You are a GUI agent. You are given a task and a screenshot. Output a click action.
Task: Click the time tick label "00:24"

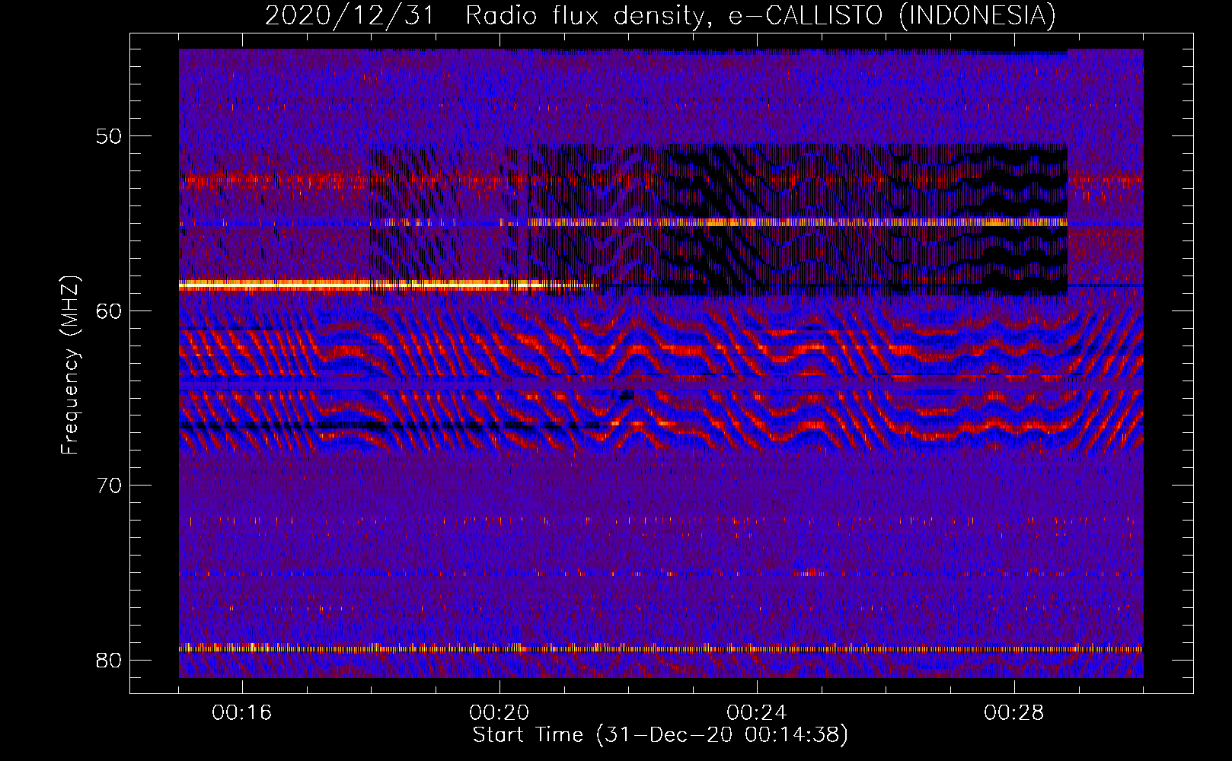pyautogui.click(x=757, y=713)
